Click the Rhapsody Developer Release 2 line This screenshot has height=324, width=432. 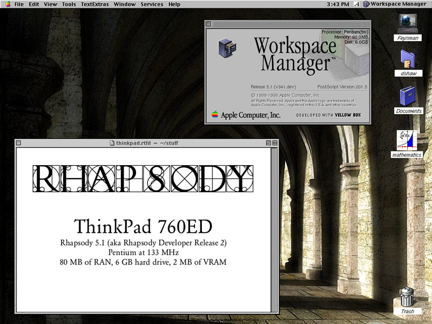143,242
